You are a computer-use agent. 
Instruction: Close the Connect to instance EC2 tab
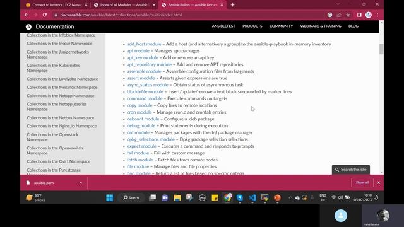(x=86, y=5)
